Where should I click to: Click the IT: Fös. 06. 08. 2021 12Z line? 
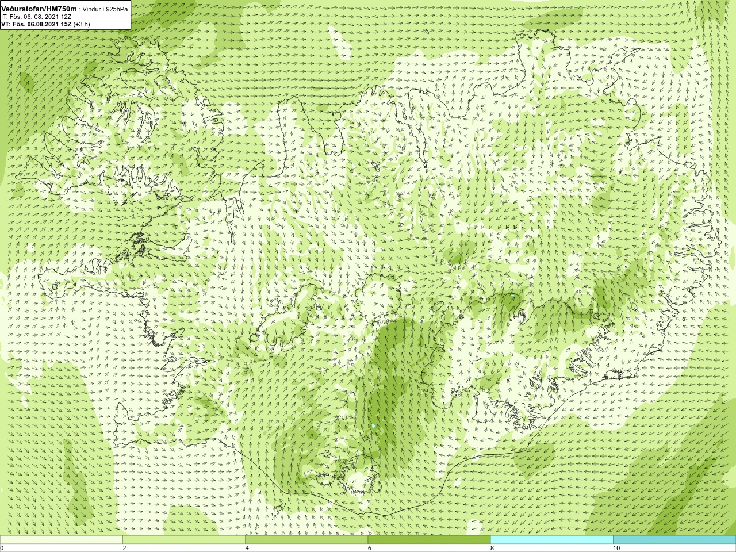[36, 17]
